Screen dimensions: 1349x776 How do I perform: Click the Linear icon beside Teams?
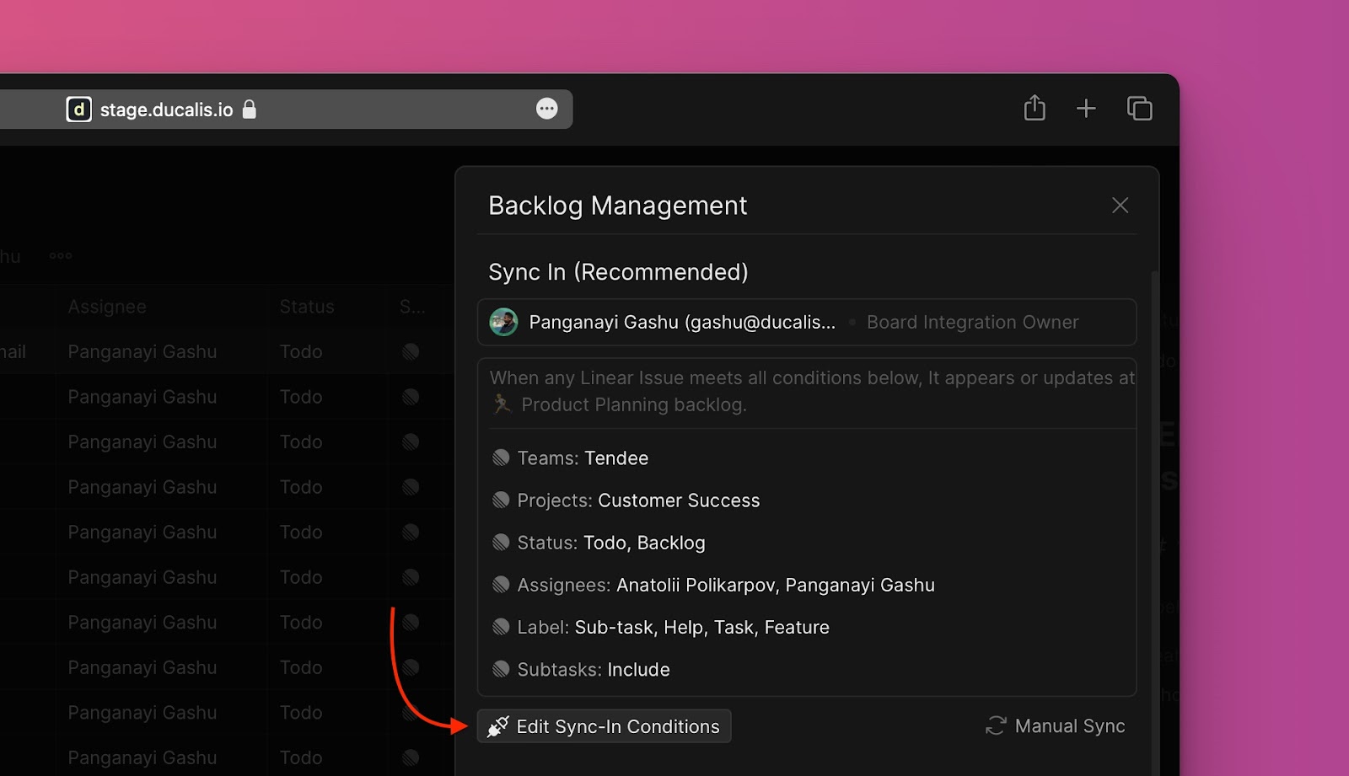[x=501, y=458]
